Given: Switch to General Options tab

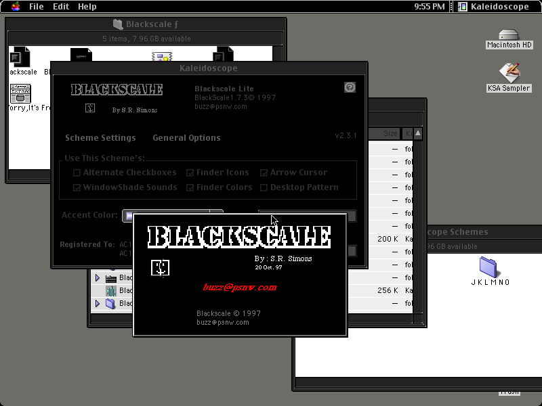Looking at the screenshot, I should tap(187, 138).
